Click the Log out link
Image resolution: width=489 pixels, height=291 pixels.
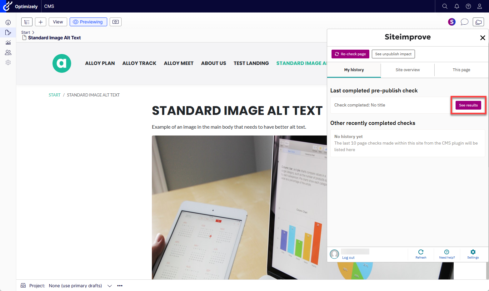click(x=348, y=258)
